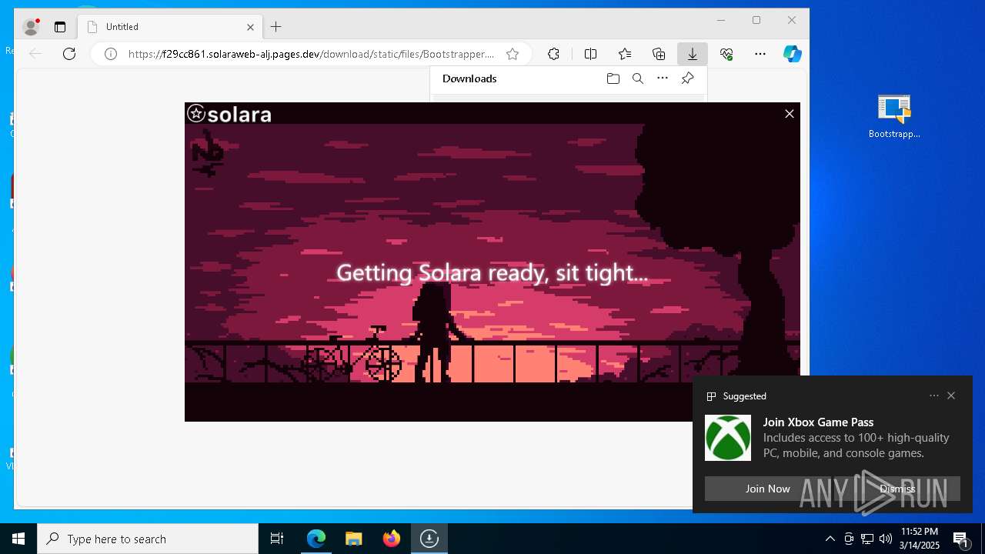
Task: Open downloads folder in Downloads panel
Action: pos(613,78)
